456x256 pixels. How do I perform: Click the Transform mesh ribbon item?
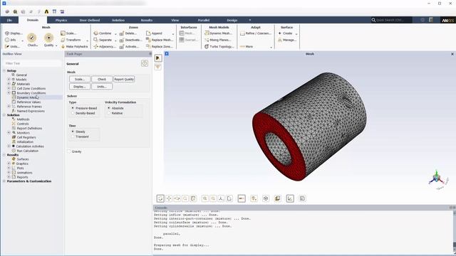pos(71,40)
